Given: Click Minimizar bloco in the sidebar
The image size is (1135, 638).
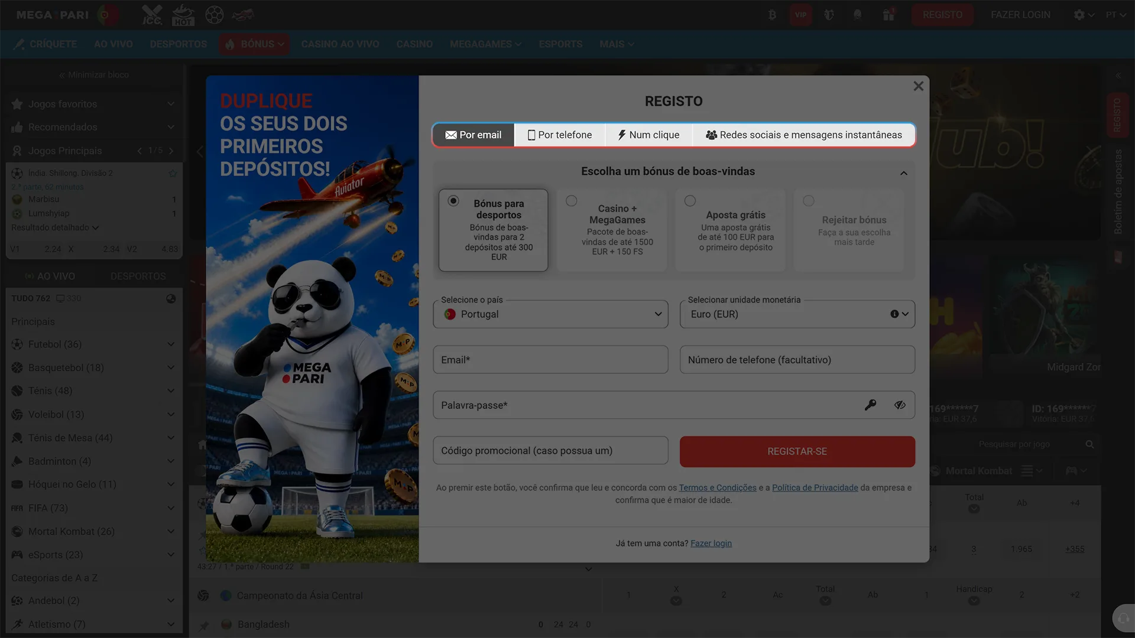Looking at the screenshot, I should 93,75.
